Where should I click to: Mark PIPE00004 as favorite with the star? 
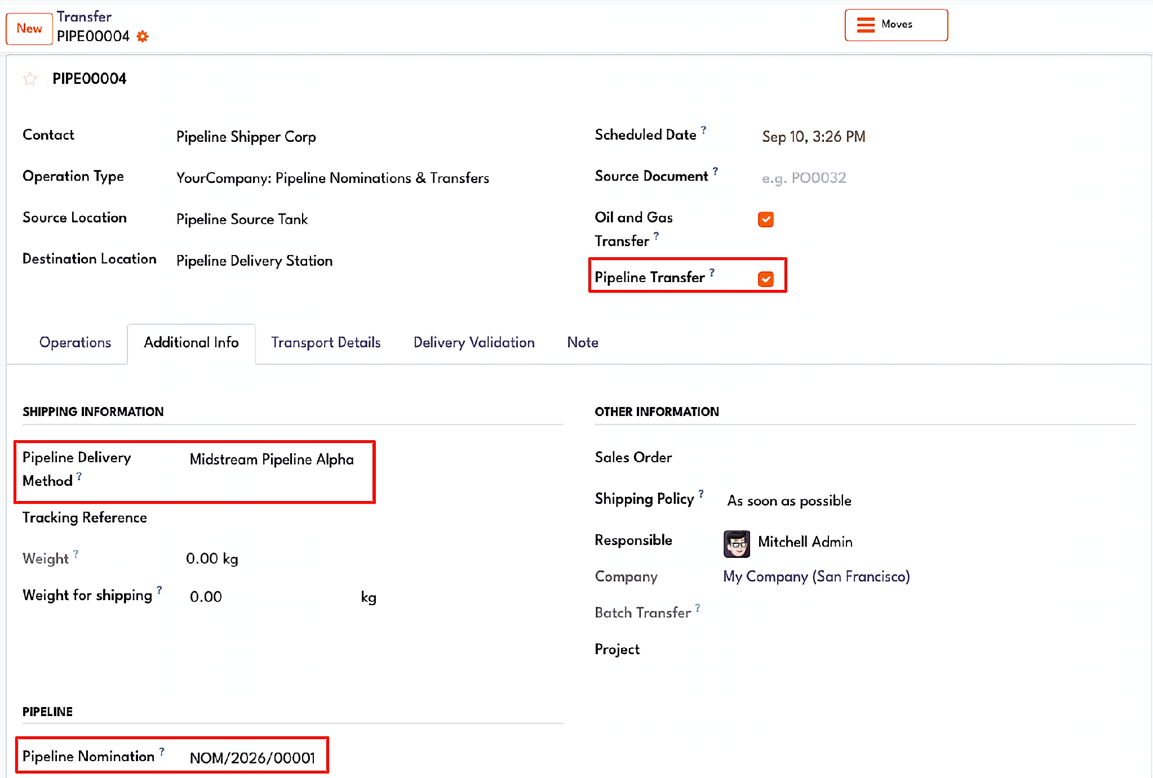30,79
